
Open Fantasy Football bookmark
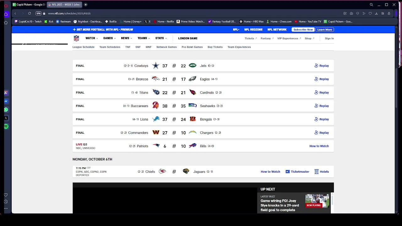click(x=222, y=22)
